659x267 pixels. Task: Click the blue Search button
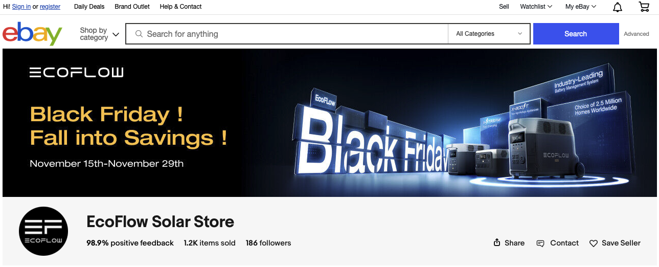[x=576, y=34]
